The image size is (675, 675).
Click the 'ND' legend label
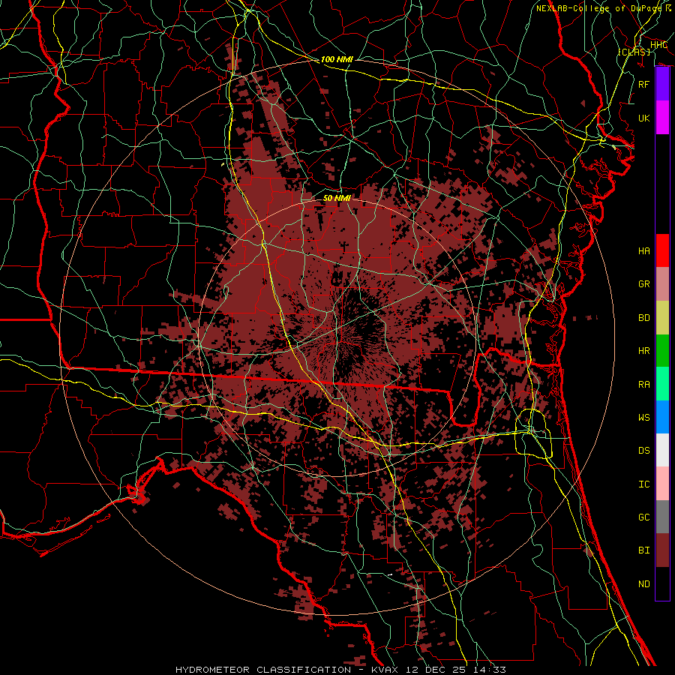point(643,584)
